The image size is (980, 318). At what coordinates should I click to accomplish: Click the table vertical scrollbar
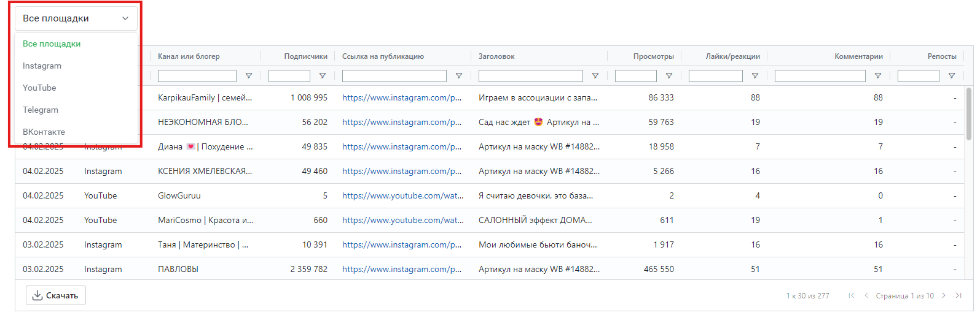click(969, 114)
